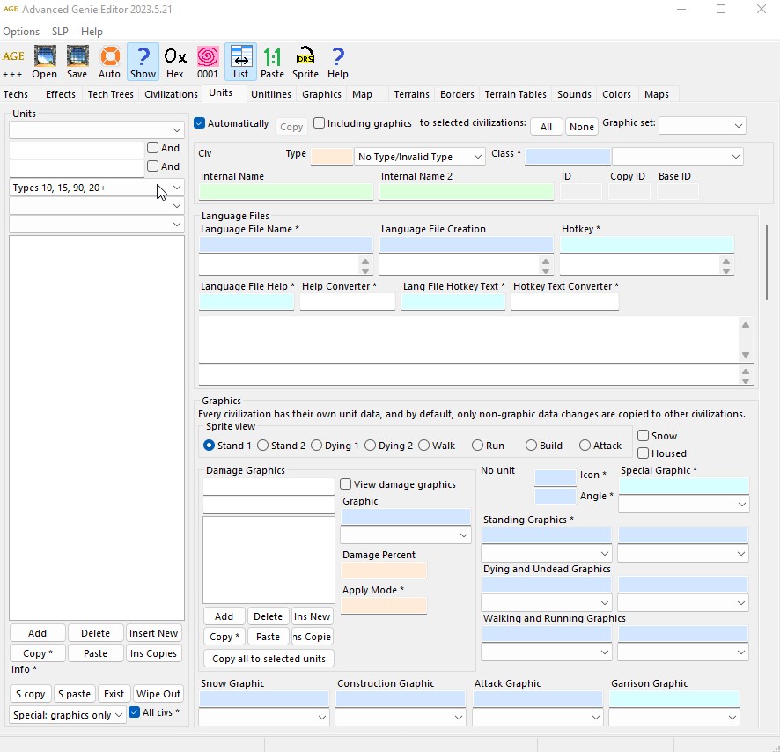Click the Hex display icon
The width and height of the screenshot is (780, 752).
[174, 61]
